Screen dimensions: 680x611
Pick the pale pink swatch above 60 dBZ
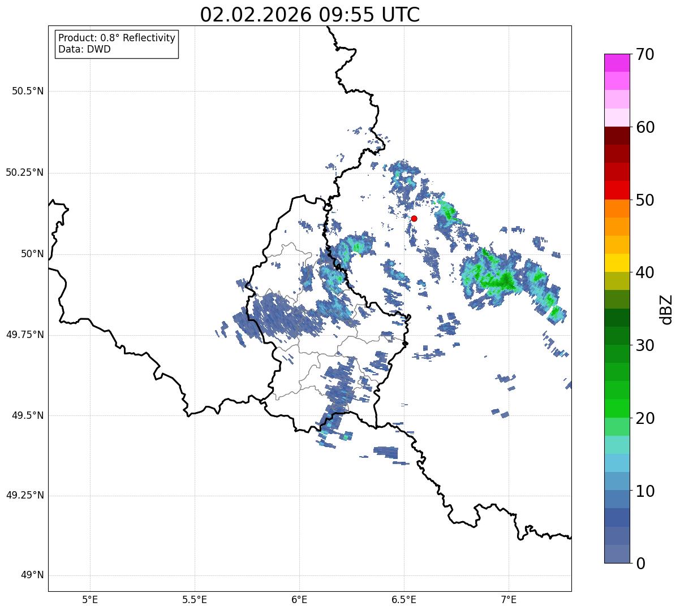(x=617, y=118)
